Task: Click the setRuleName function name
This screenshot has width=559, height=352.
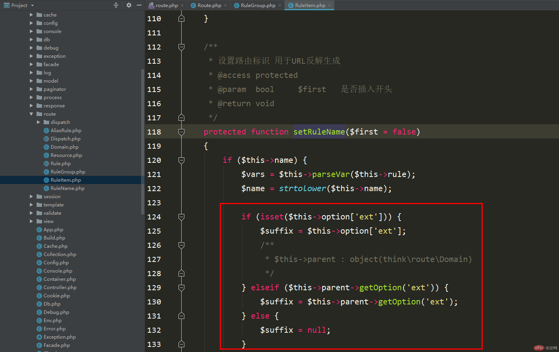Action: [x=319, y=132]
